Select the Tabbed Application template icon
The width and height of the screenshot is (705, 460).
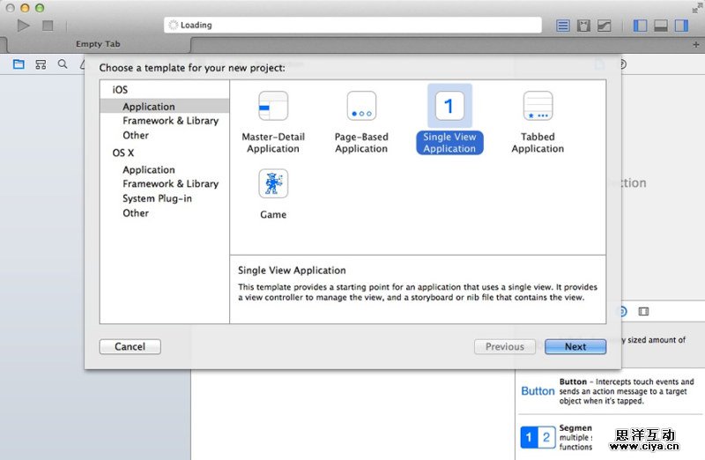coord(538,107)
